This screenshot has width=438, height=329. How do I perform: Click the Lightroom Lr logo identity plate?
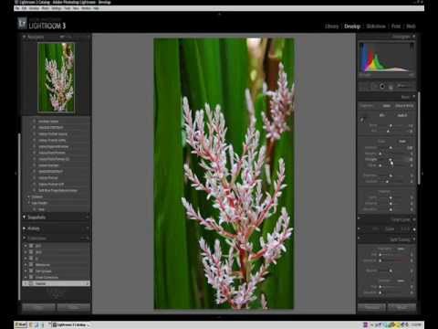tap(22, 23)
